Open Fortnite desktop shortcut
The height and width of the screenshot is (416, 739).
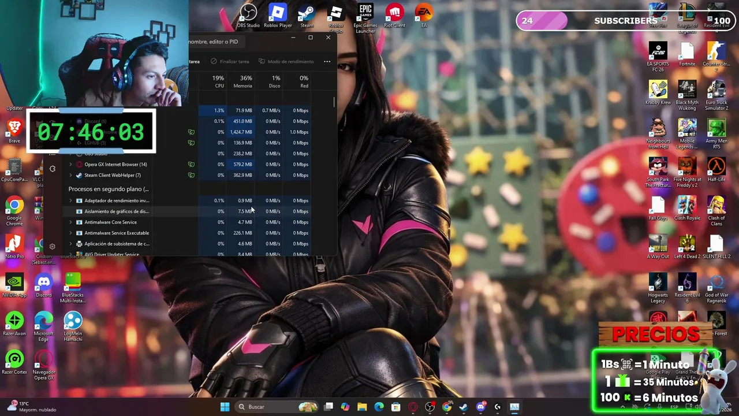687,55
